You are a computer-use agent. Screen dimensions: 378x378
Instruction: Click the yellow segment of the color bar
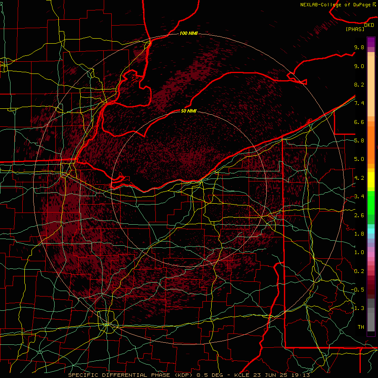click(371, 180)
